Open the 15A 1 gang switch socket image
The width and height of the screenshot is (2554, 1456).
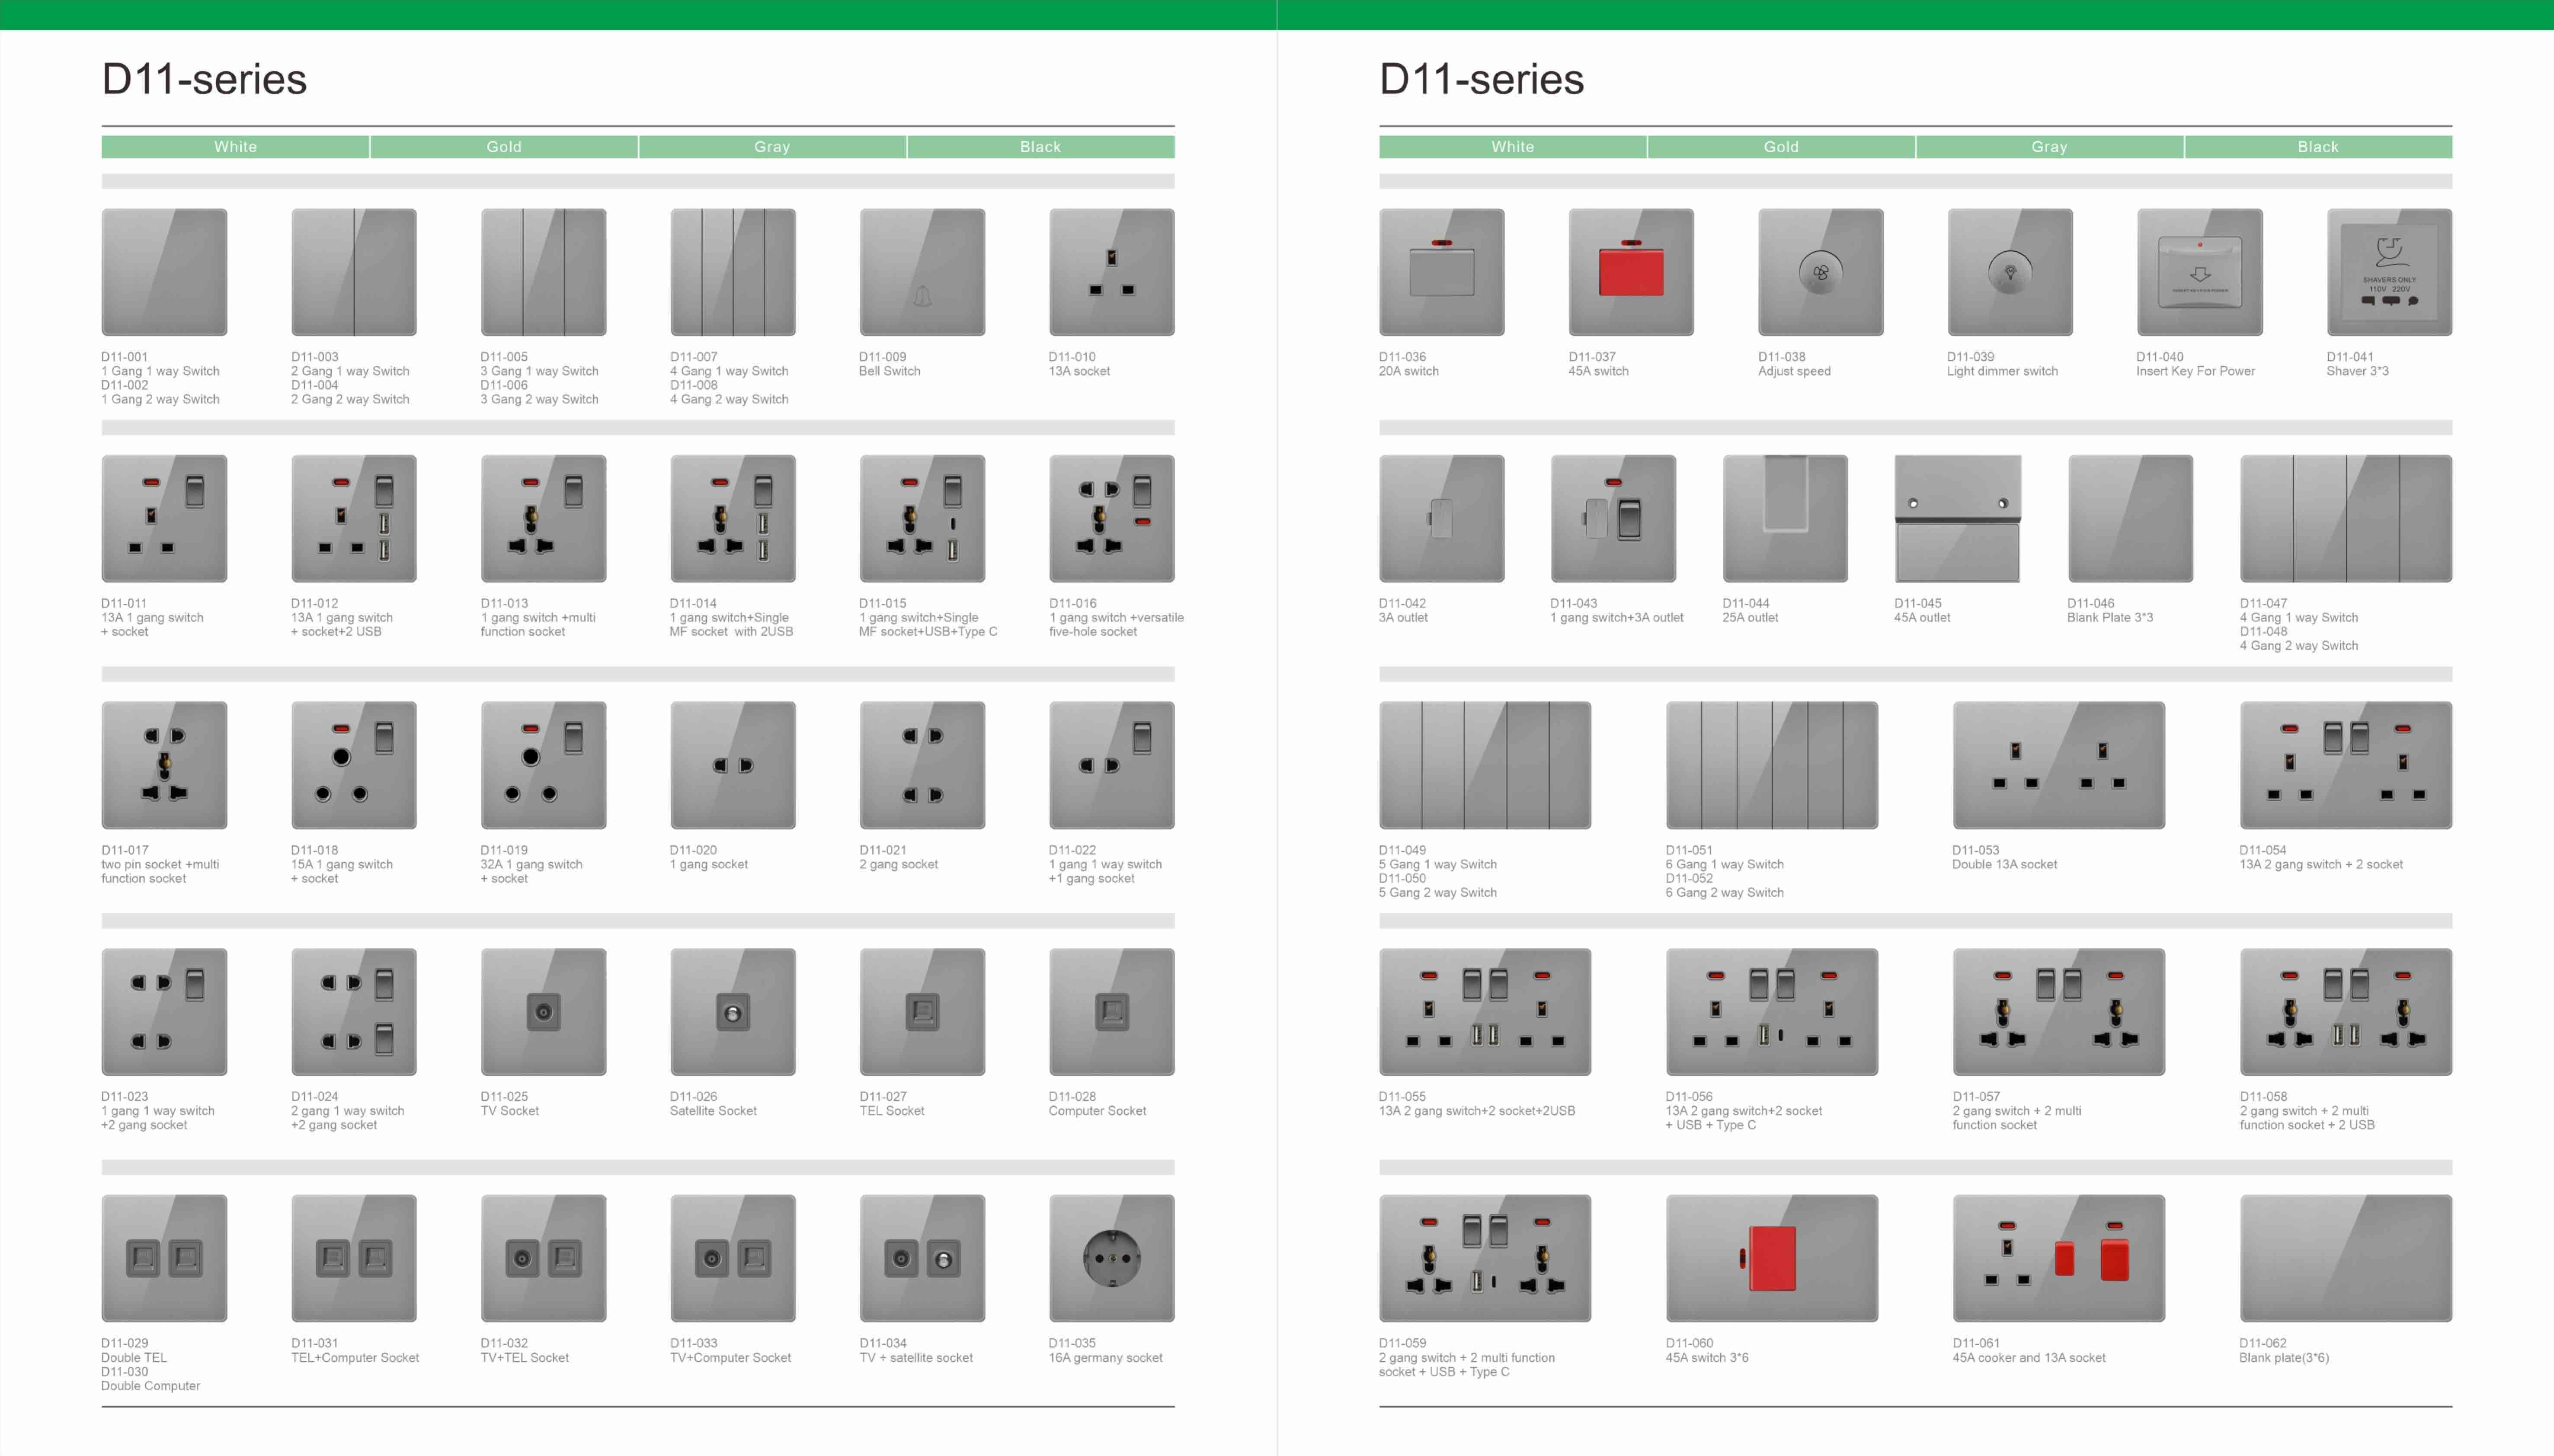pos(354,765)
